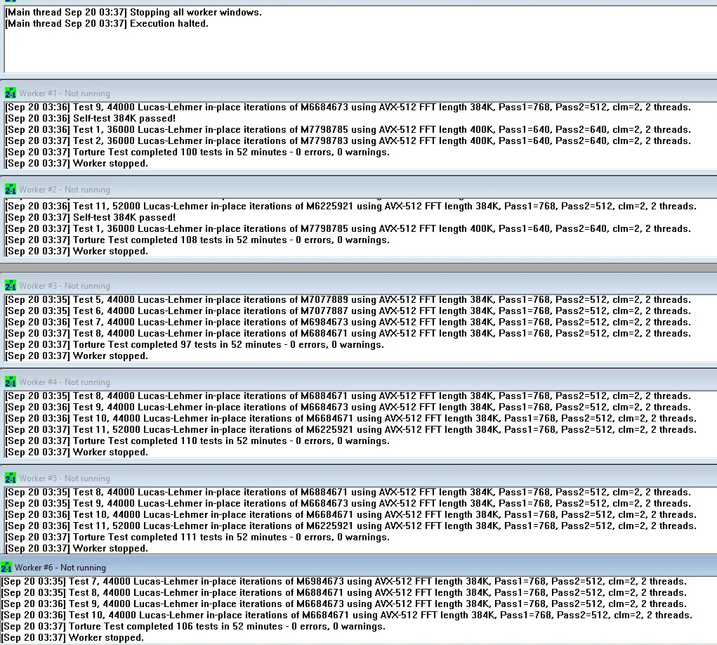Click Worker #5 'Test 10' M6684671 line
This screenshot has height=645, width=717.
pos(350,514)
